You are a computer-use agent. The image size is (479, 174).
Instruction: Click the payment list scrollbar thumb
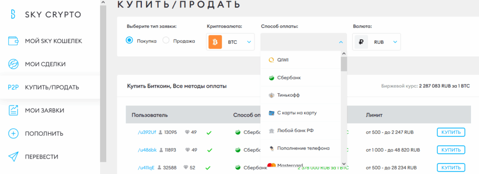pyautogui.click(x=344, y=64)
